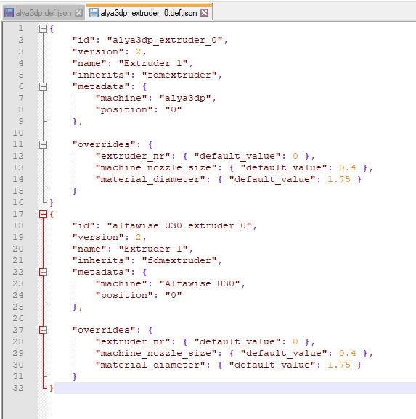Image resolution: width=416 pixels, height=419 pixels.
Task: Click "Alfawise U30" on line 23
Action: point(200,283)
